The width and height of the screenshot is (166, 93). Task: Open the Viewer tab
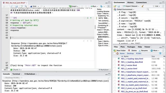(x=147, y=47)
